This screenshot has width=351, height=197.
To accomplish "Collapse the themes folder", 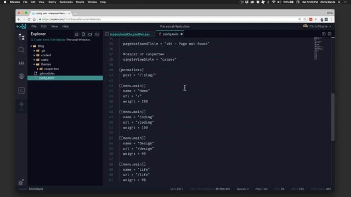I will click(34, 65).
